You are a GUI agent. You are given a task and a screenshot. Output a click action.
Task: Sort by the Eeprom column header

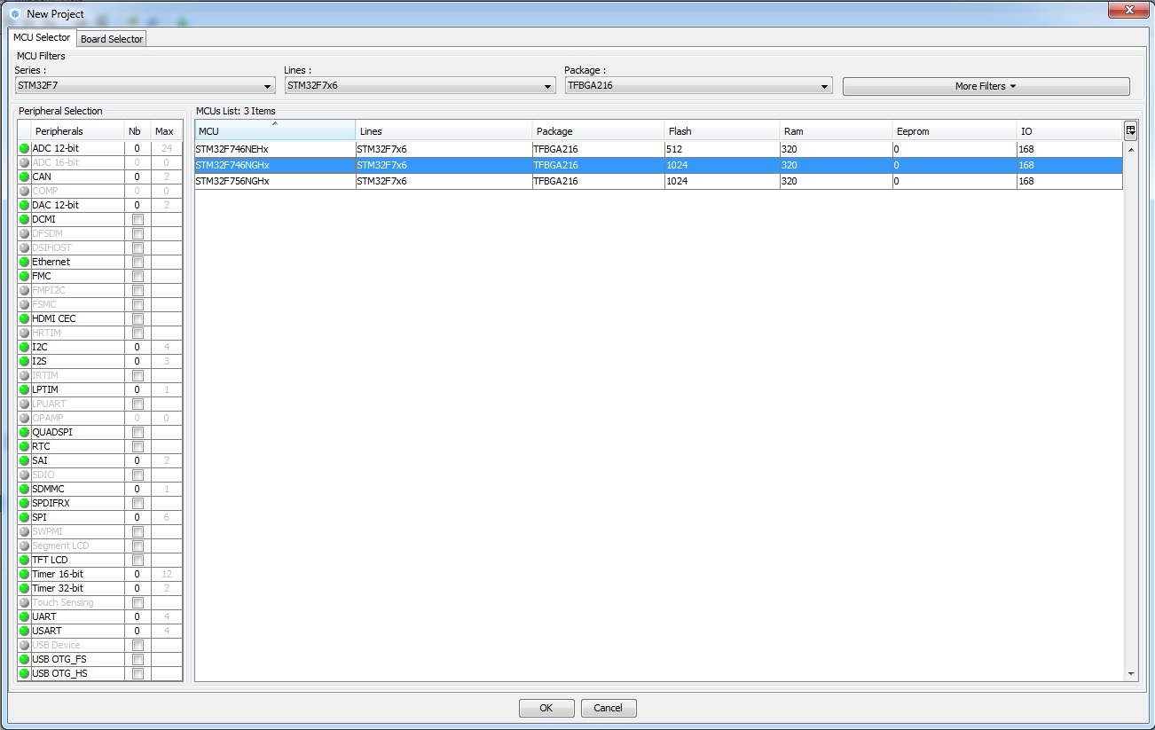(x=955, y=131)
